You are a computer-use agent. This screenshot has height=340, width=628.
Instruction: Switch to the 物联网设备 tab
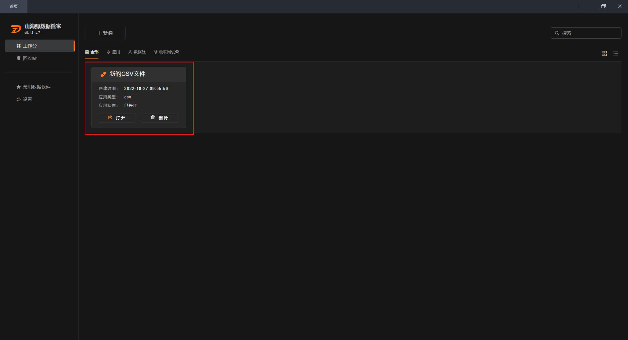click(166, 52)
